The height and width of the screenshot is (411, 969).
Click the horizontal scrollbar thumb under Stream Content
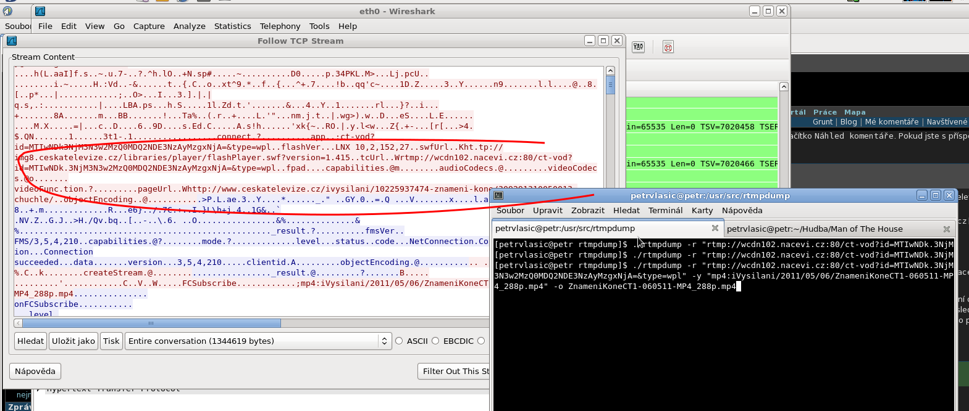(151, 323)
